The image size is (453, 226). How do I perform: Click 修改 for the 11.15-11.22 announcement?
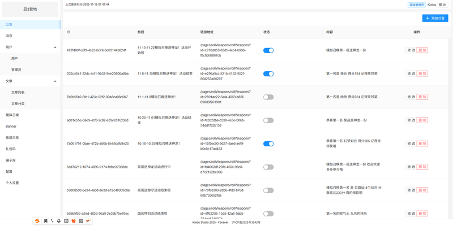(x=411, y=50)
